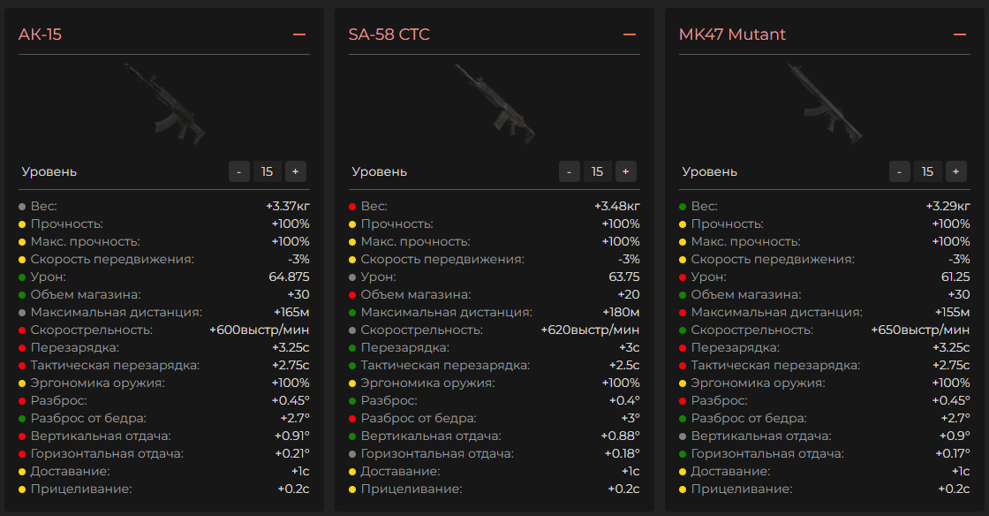The height and width of the screenshot is (516, 989).
Task: Click the AK-15 rifle image
Action: pos(164,103)
